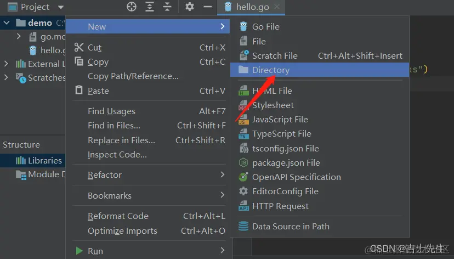Select Reformat Code menu entry
454x259 pixels.
[147, 216]
